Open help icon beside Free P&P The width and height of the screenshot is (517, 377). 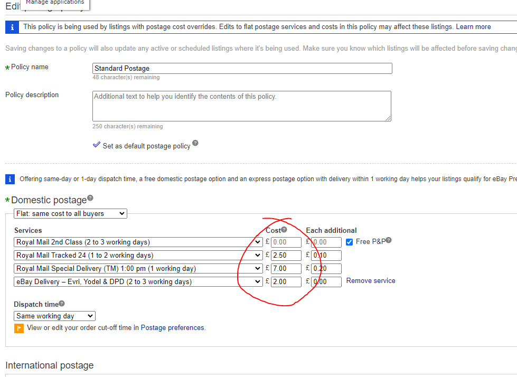click(389, 240)
